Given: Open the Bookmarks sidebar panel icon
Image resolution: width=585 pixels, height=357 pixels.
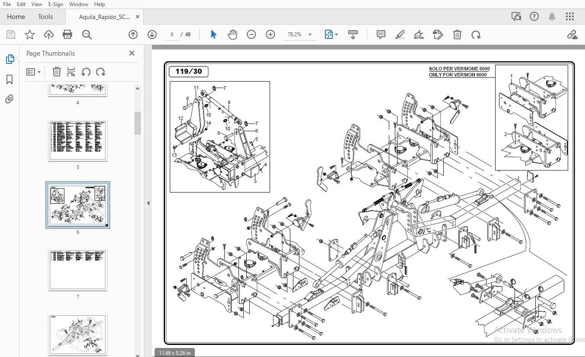Looking at the screenshot, I should [x=10, y=79].
